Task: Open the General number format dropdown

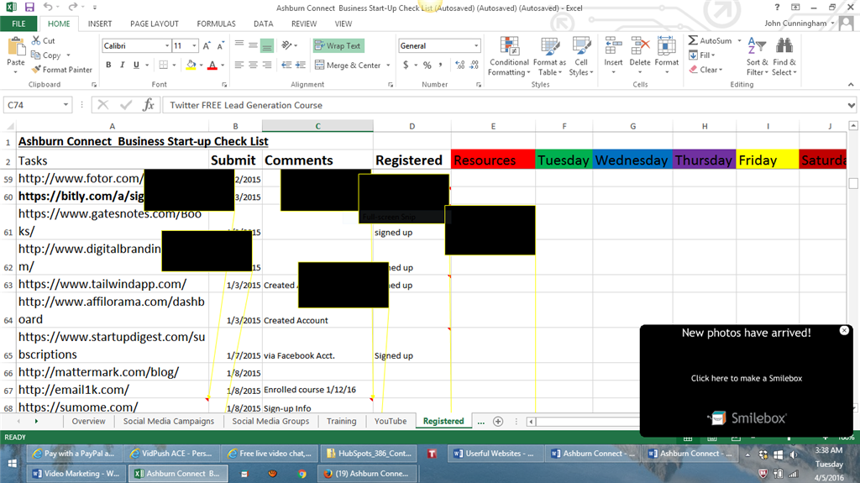Action: [x=476, y=45]
